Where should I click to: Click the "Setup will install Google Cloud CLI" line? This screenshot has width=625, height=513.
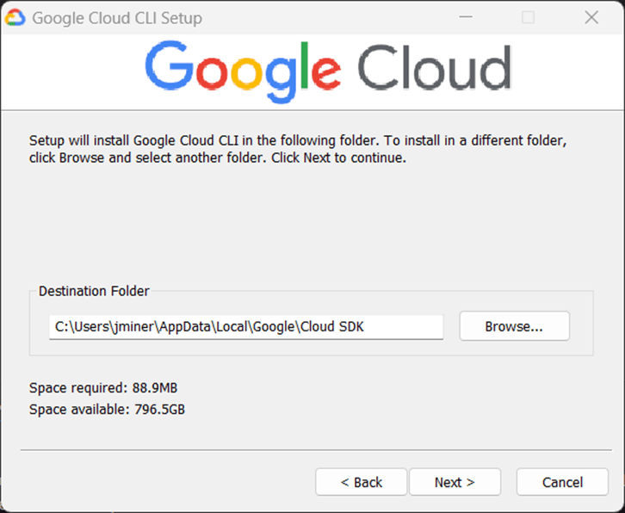point(298,140)
